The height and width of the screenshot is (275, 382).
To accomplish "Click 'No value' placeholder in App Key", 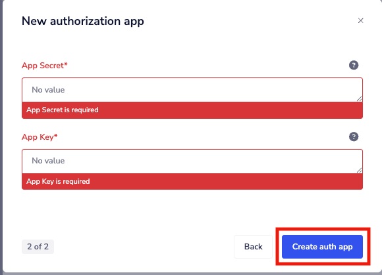I will coord(48,161).
